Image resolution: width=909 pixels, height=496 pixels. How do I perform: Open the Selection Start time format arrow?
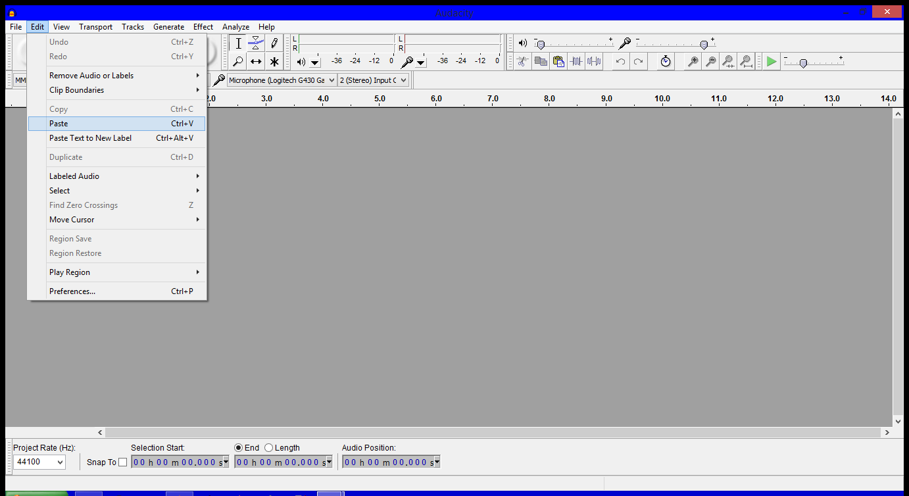coord(226,462)
